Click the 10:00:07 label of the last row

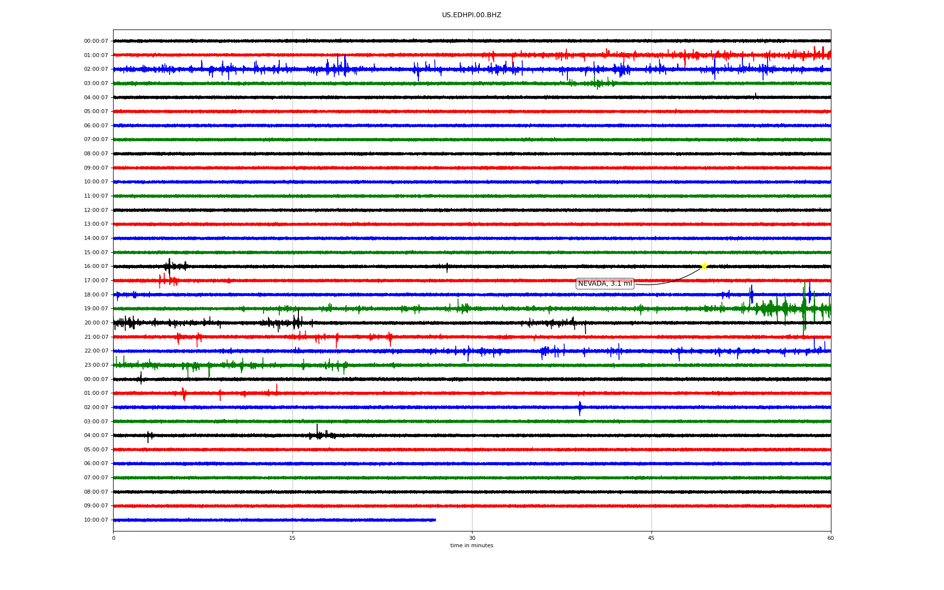click(x=96, y=520)
